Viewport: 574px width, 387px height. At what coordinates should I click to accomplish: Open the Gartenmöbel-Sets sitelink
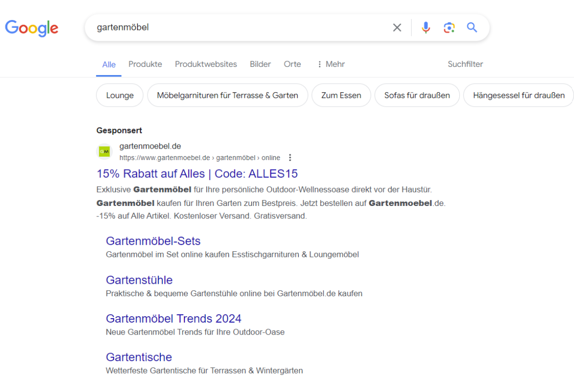click(x=153, y=241)
